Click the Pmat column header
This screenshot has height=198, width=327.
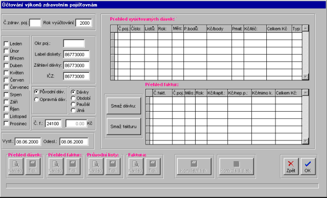tap(238, 29)
